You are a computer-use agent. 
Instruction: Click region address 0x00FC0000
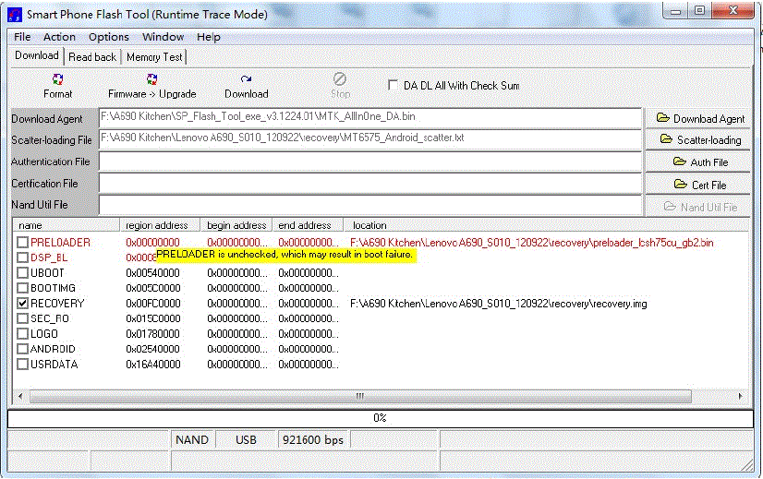click(152, 304)
